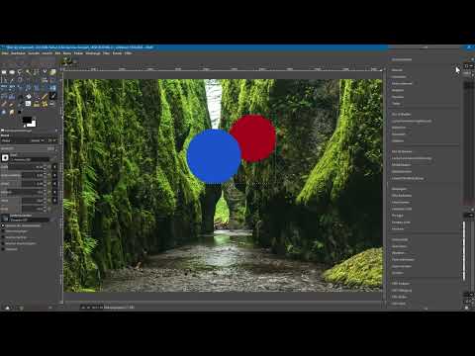Select the MyPaint Brush tool
Screen dimensions: 475x356
click(x=28, y=104)
